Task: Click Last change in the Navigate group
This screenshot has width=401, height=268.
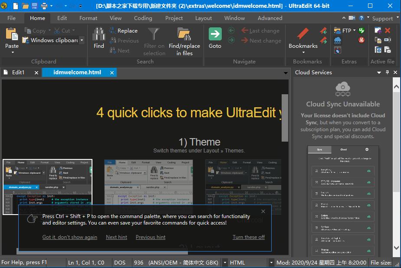Action: click(260, 31)
